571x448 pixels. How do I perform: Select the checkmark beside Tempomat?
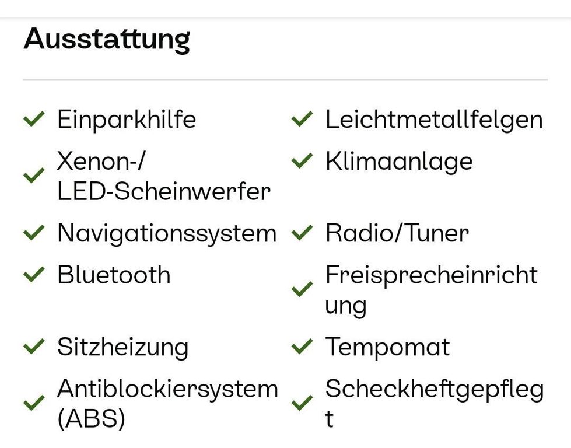click(x=302, y=347)
